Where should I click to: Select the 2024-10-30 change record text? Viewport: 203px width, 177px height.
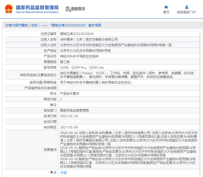click(x=128, y=163)
